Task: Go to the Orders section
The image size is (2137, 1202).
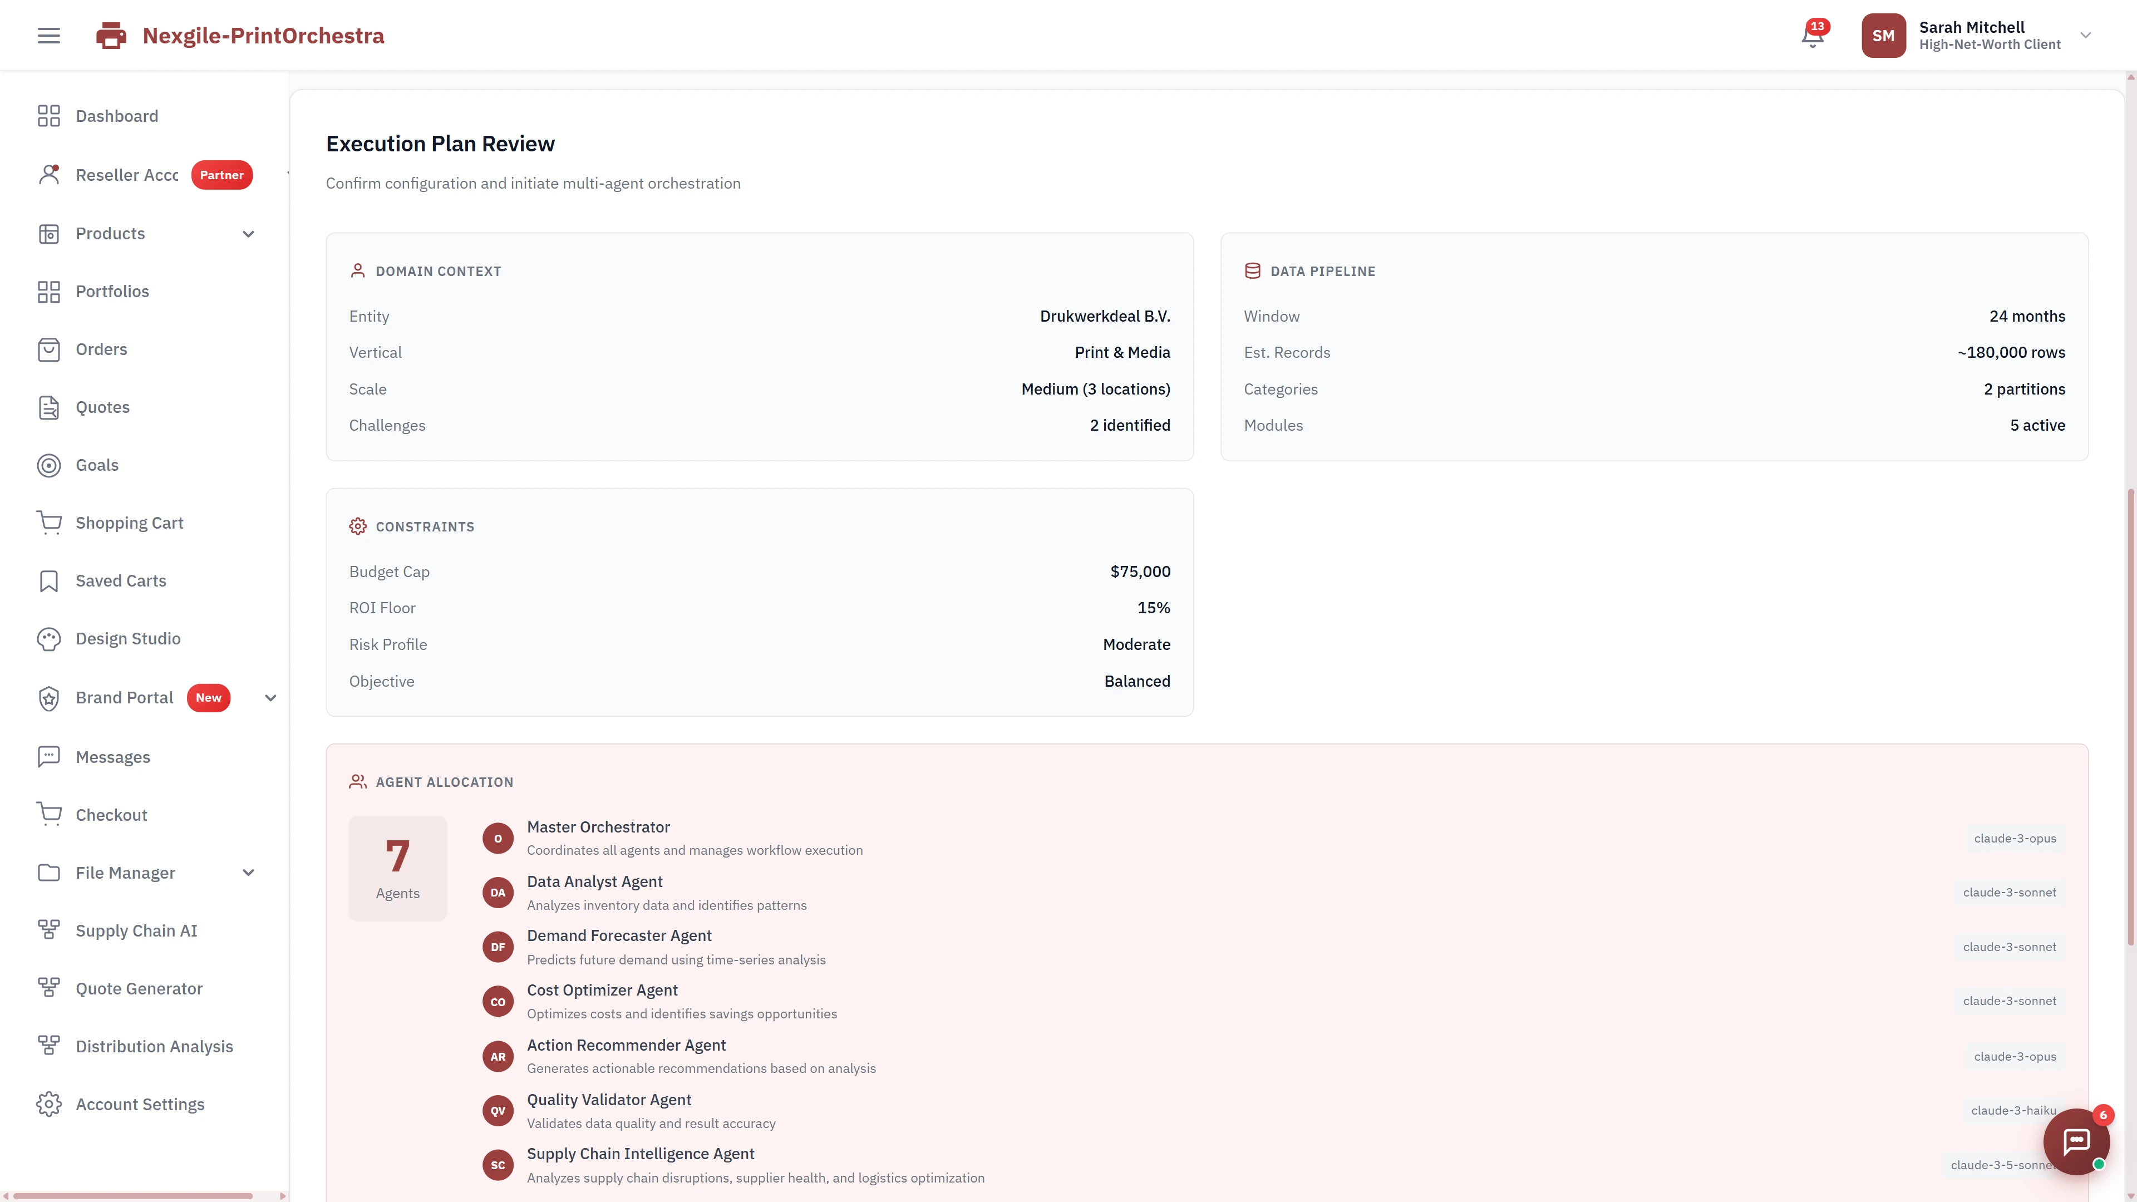Action: pos(101,349)
